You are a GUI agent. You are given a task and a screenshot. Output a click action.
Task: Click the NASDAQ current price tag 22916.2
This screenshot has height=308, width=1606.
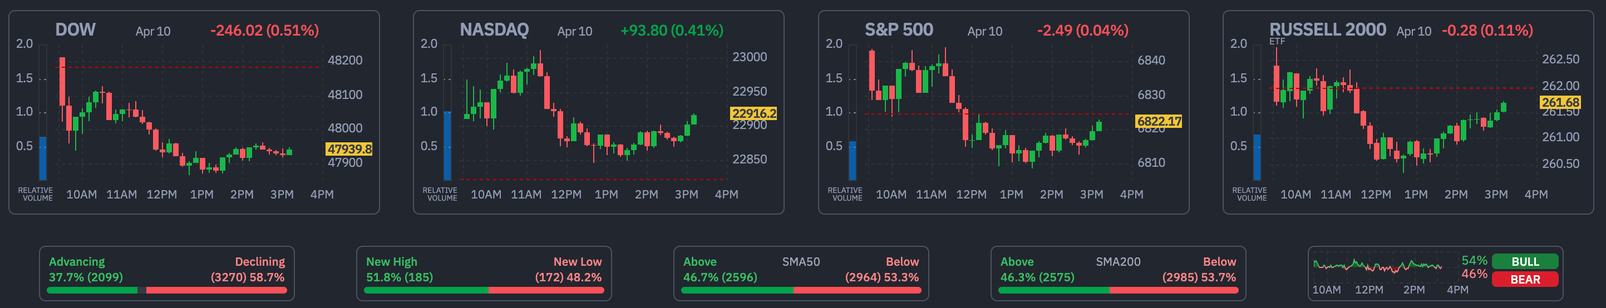(753, 113)
